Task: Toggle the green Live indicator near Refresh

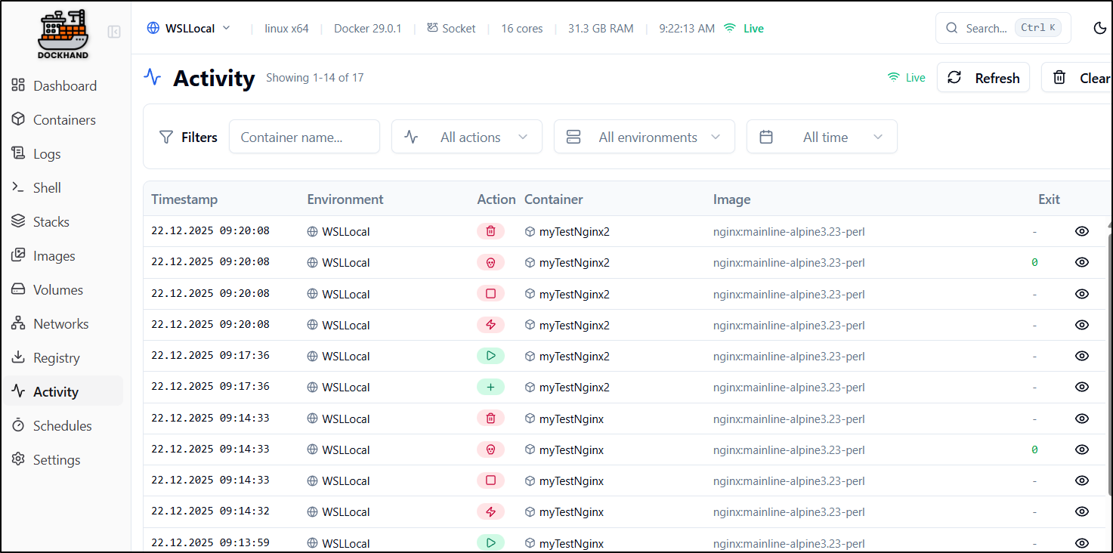Action: pyautogui.click(x=906, y=77)
